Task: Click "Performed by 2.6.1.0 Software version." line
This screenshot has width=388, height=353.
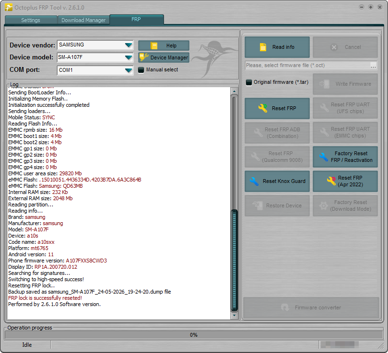Action: point(55,304)
